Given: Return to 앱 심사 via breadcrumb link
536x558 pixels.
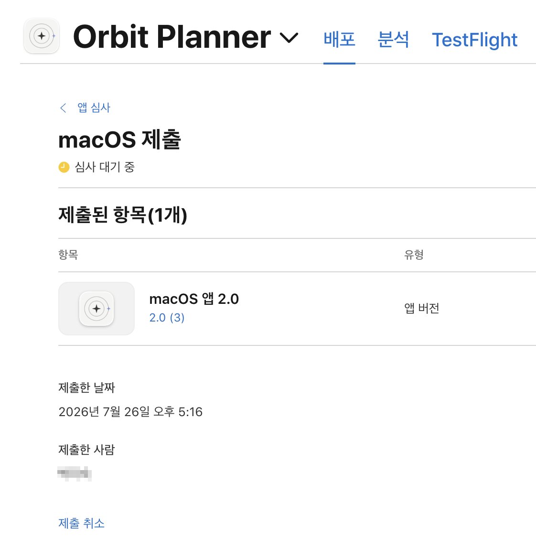Looking at the screenshot, I should (94, 107).
